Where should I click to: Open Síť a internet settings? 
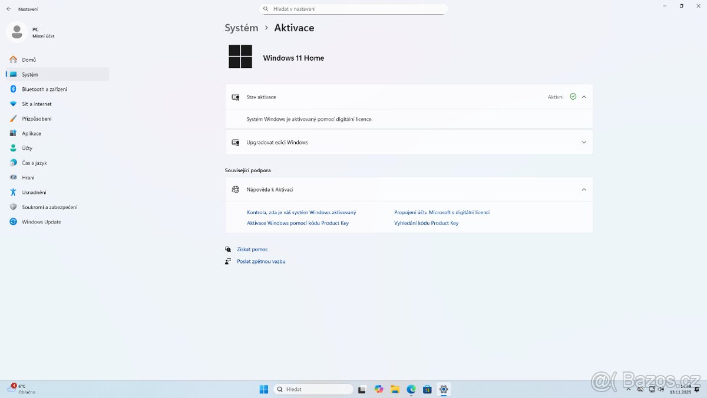[37, 104]
